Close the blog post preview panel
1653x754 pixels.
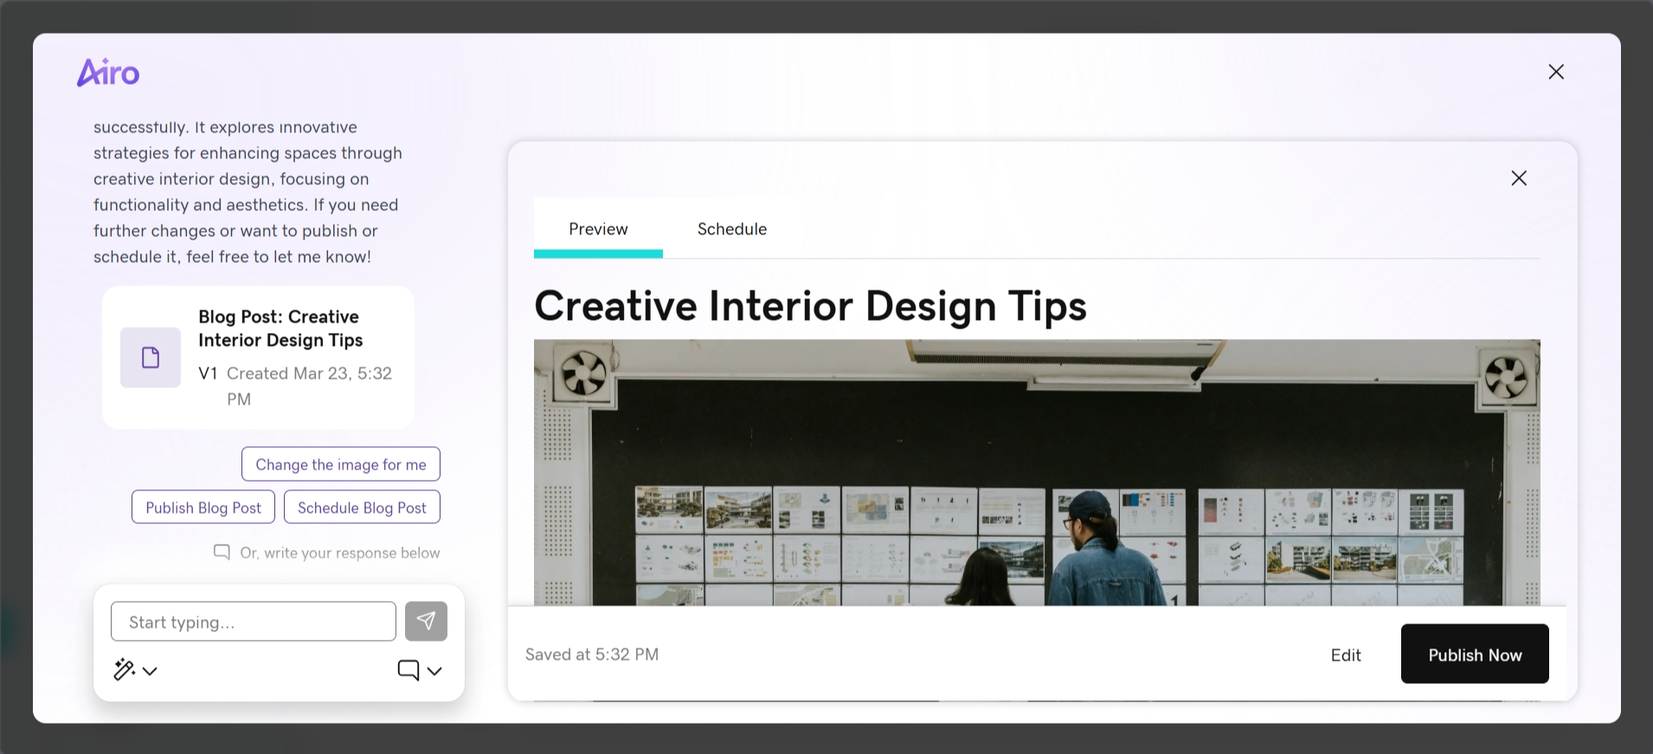pos(1519,178)
